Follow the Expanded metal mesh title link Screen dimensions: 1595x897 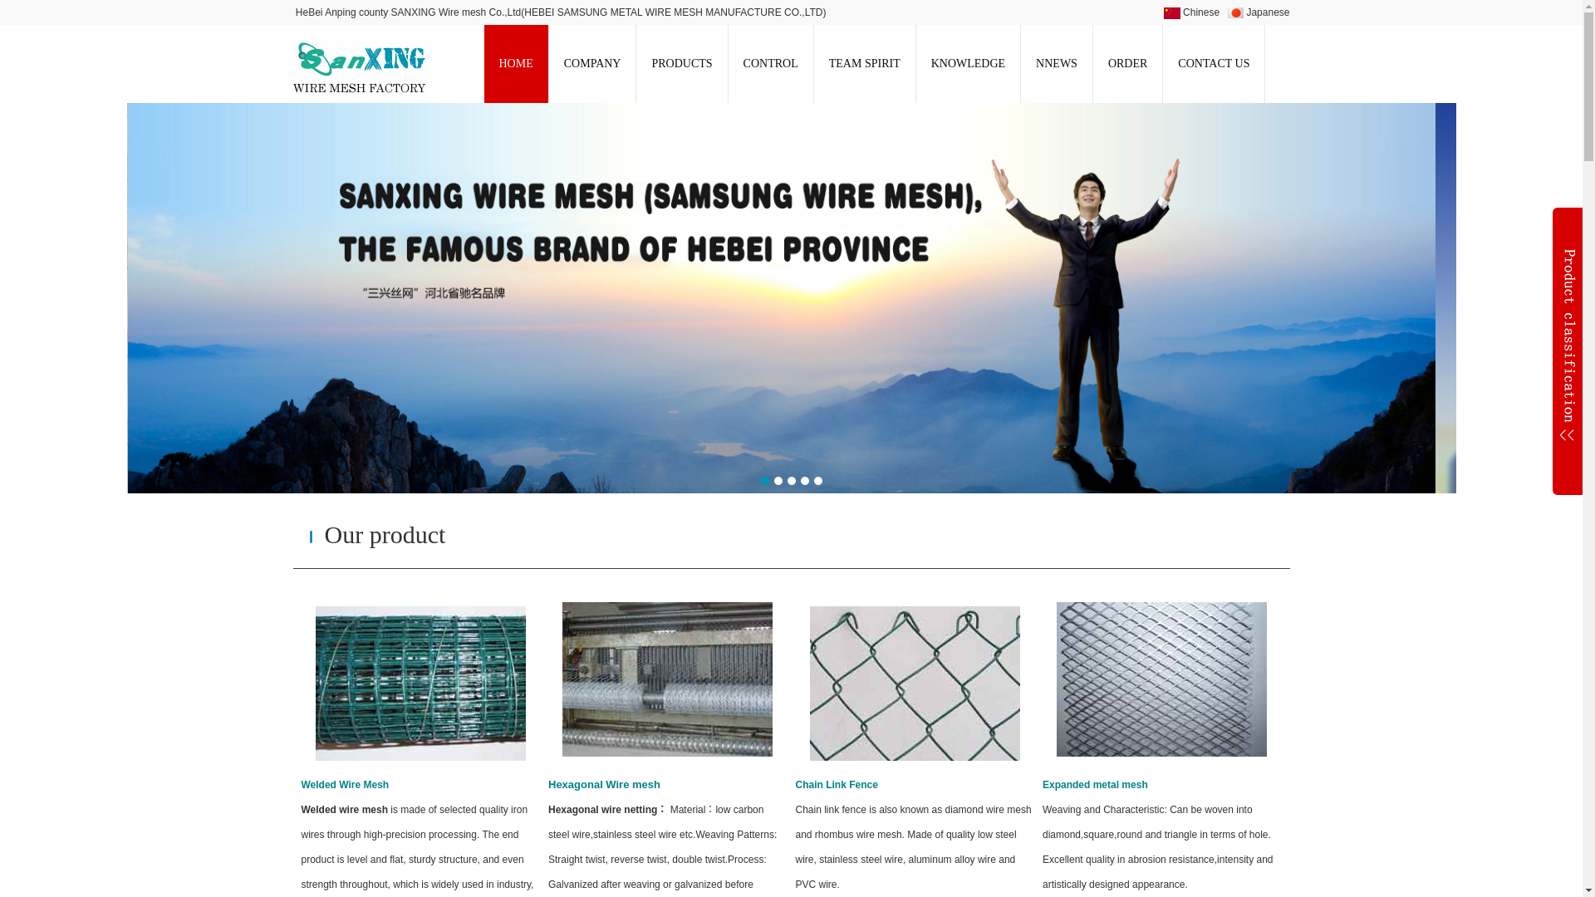click(1095, 785)
